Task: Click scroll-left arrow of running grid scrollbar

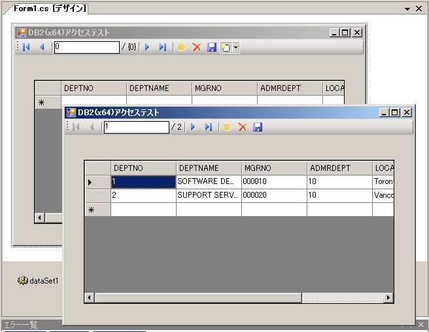Action: 89,297
